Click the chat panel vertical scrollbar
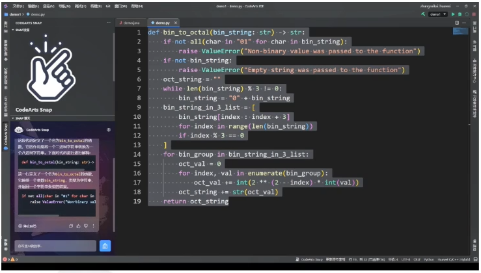This screenshot has width=481, height=273. click(x=114, y=194)
